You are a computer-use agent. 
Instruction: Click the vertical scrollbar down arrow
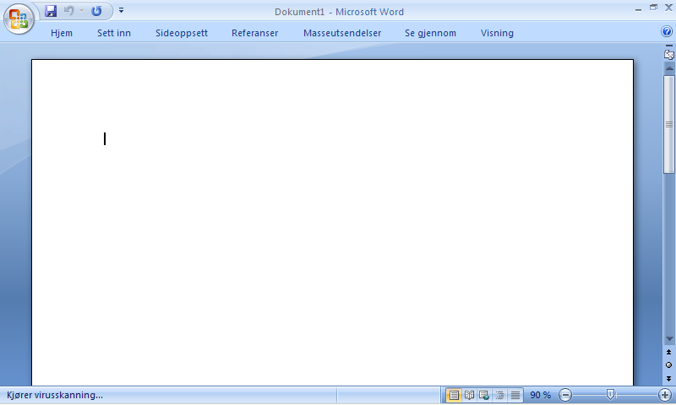[x=669, y=339]
